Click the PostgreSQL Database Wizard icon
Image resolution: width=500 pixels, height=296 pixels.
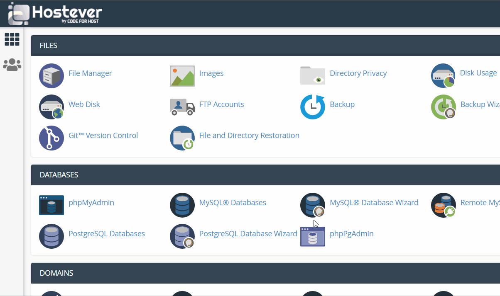[x=182, y=236]
